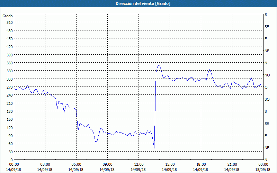Click the "NO" compass label

(x=267, y=75)
